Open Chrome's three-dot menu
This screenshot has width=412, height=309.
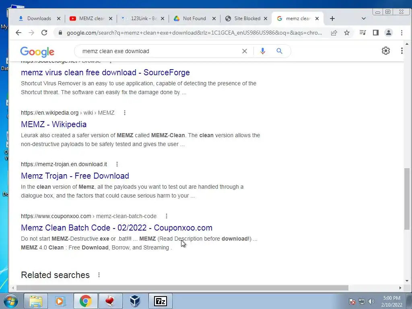402,33
